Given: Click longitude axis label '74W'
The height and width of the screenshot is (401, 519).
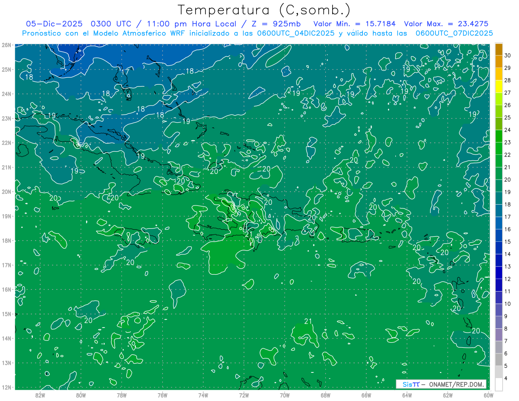Looking at the screenshot, I should click(x=203, y=395).
